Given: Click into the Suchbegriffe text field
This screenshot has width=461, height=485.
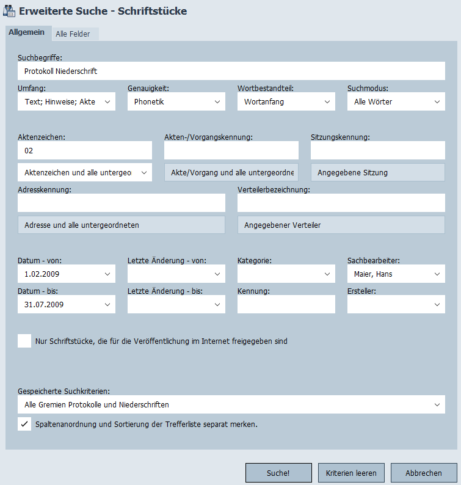Looking at the screenshot, I should [x=231, y=71].
